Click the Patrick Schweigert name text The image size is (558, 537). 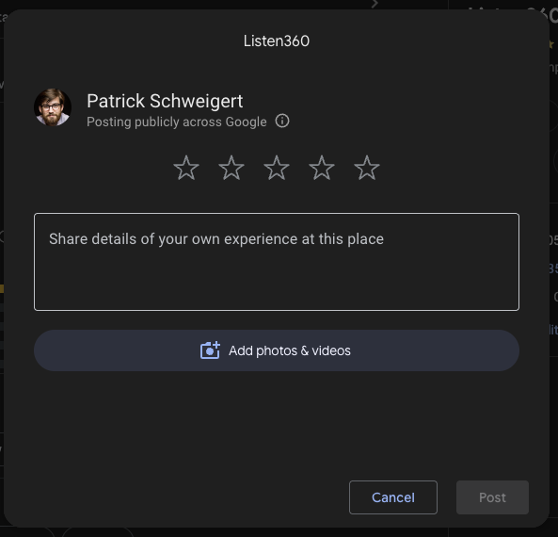coord(165,101)
